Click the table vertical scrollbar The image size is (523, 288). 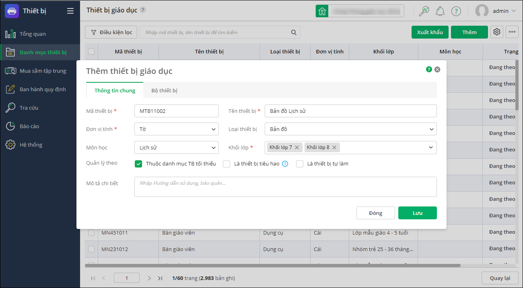517,85
